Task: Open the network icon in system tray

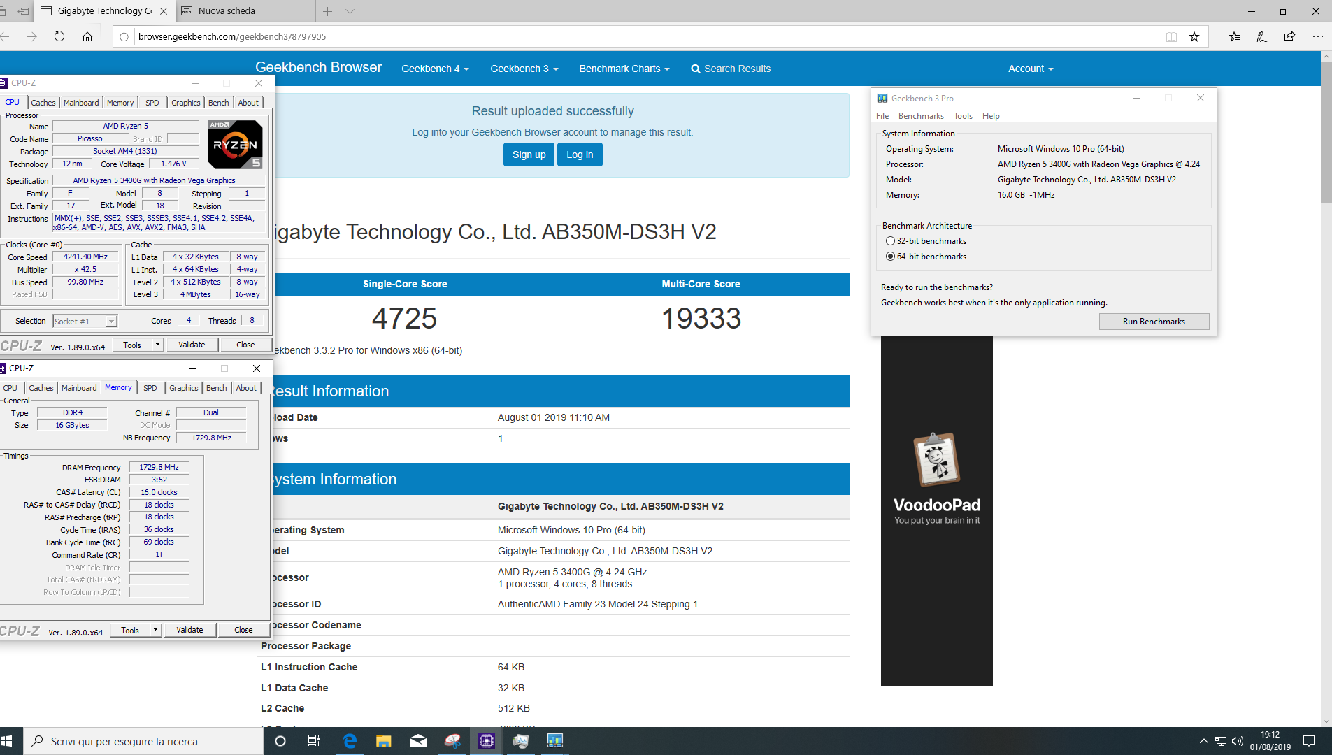Action: pyautogui.click(x=1221, y=741)
